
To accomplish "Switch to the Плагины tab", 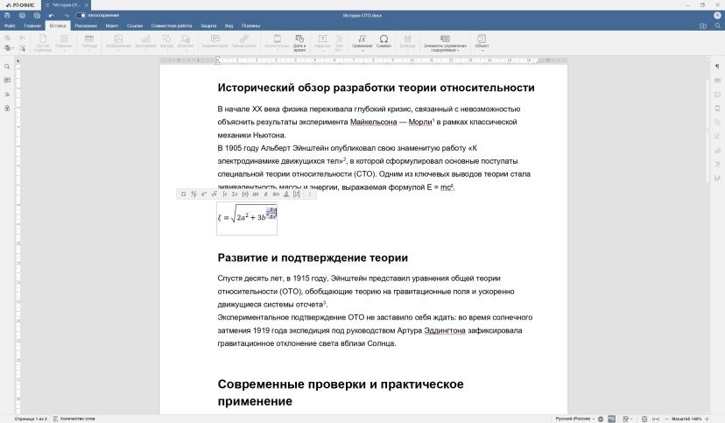I will tap(250, 26).
